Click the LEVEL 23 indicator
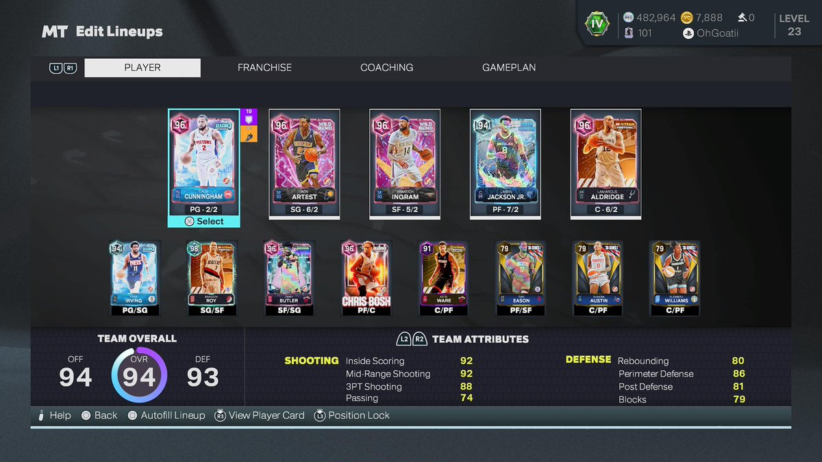The width and height of the screenshot is (822, 462). click(795, 25)
